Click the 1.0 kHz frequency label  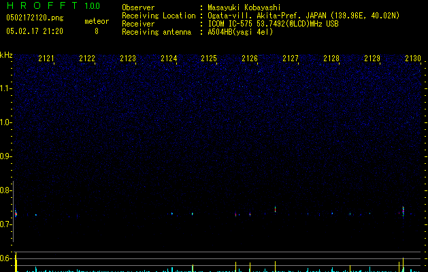[x=6, y=122]
